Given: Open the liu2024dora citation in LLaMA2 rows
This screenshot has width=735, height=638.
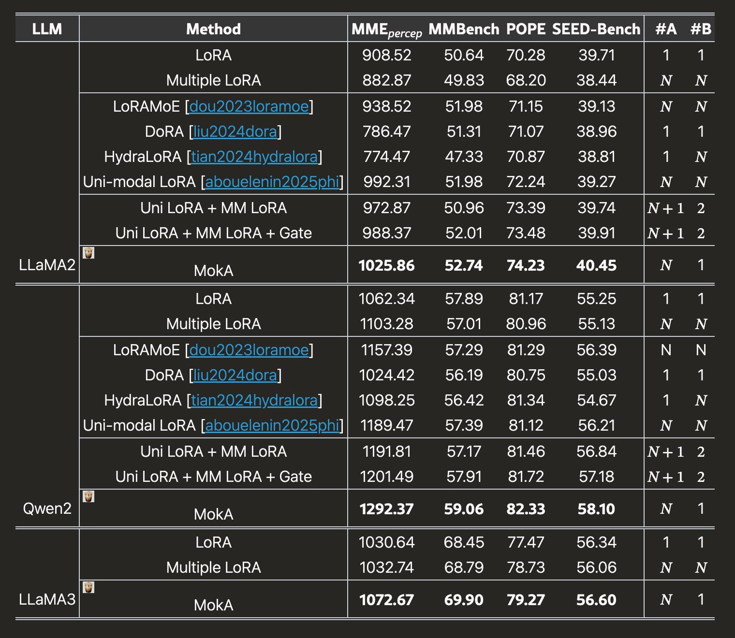Looking at the screenshot, I should pyautogui.click(x=235, y=131).
